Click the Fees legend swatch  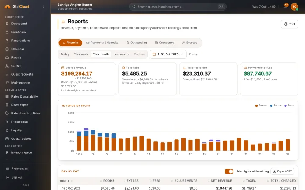tap(286, 106)
